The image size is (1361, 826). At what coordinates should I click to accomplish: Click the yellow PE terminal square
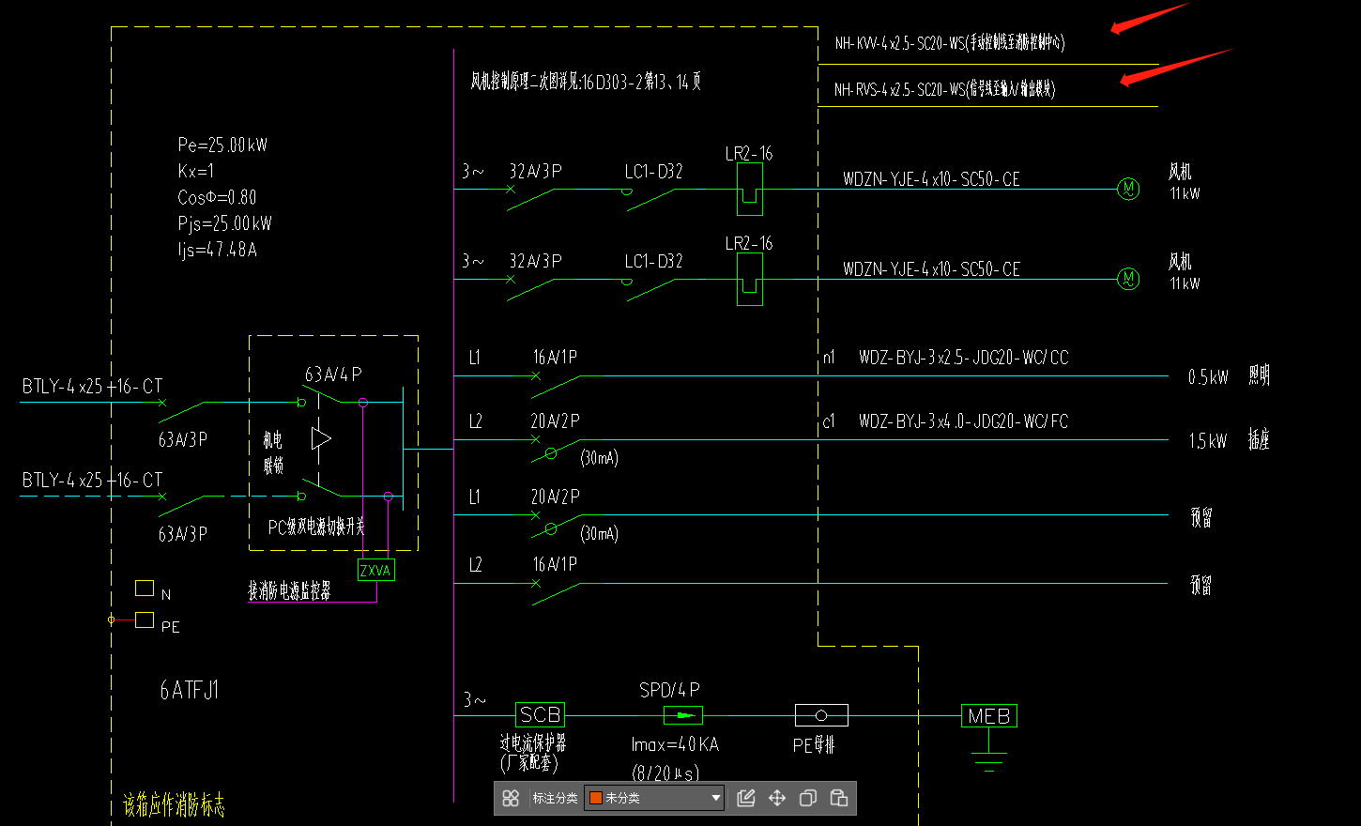(x=145, y=619)
